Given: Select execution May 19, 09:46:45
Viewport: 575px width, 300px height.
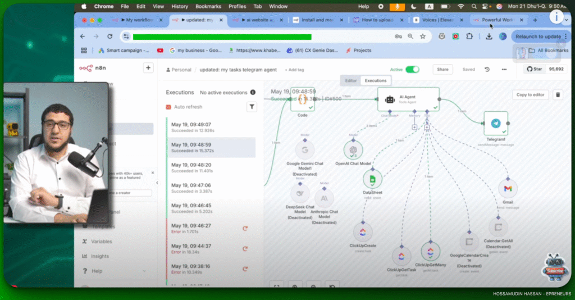Looking at the screenshot, I should tap(211, 208).
